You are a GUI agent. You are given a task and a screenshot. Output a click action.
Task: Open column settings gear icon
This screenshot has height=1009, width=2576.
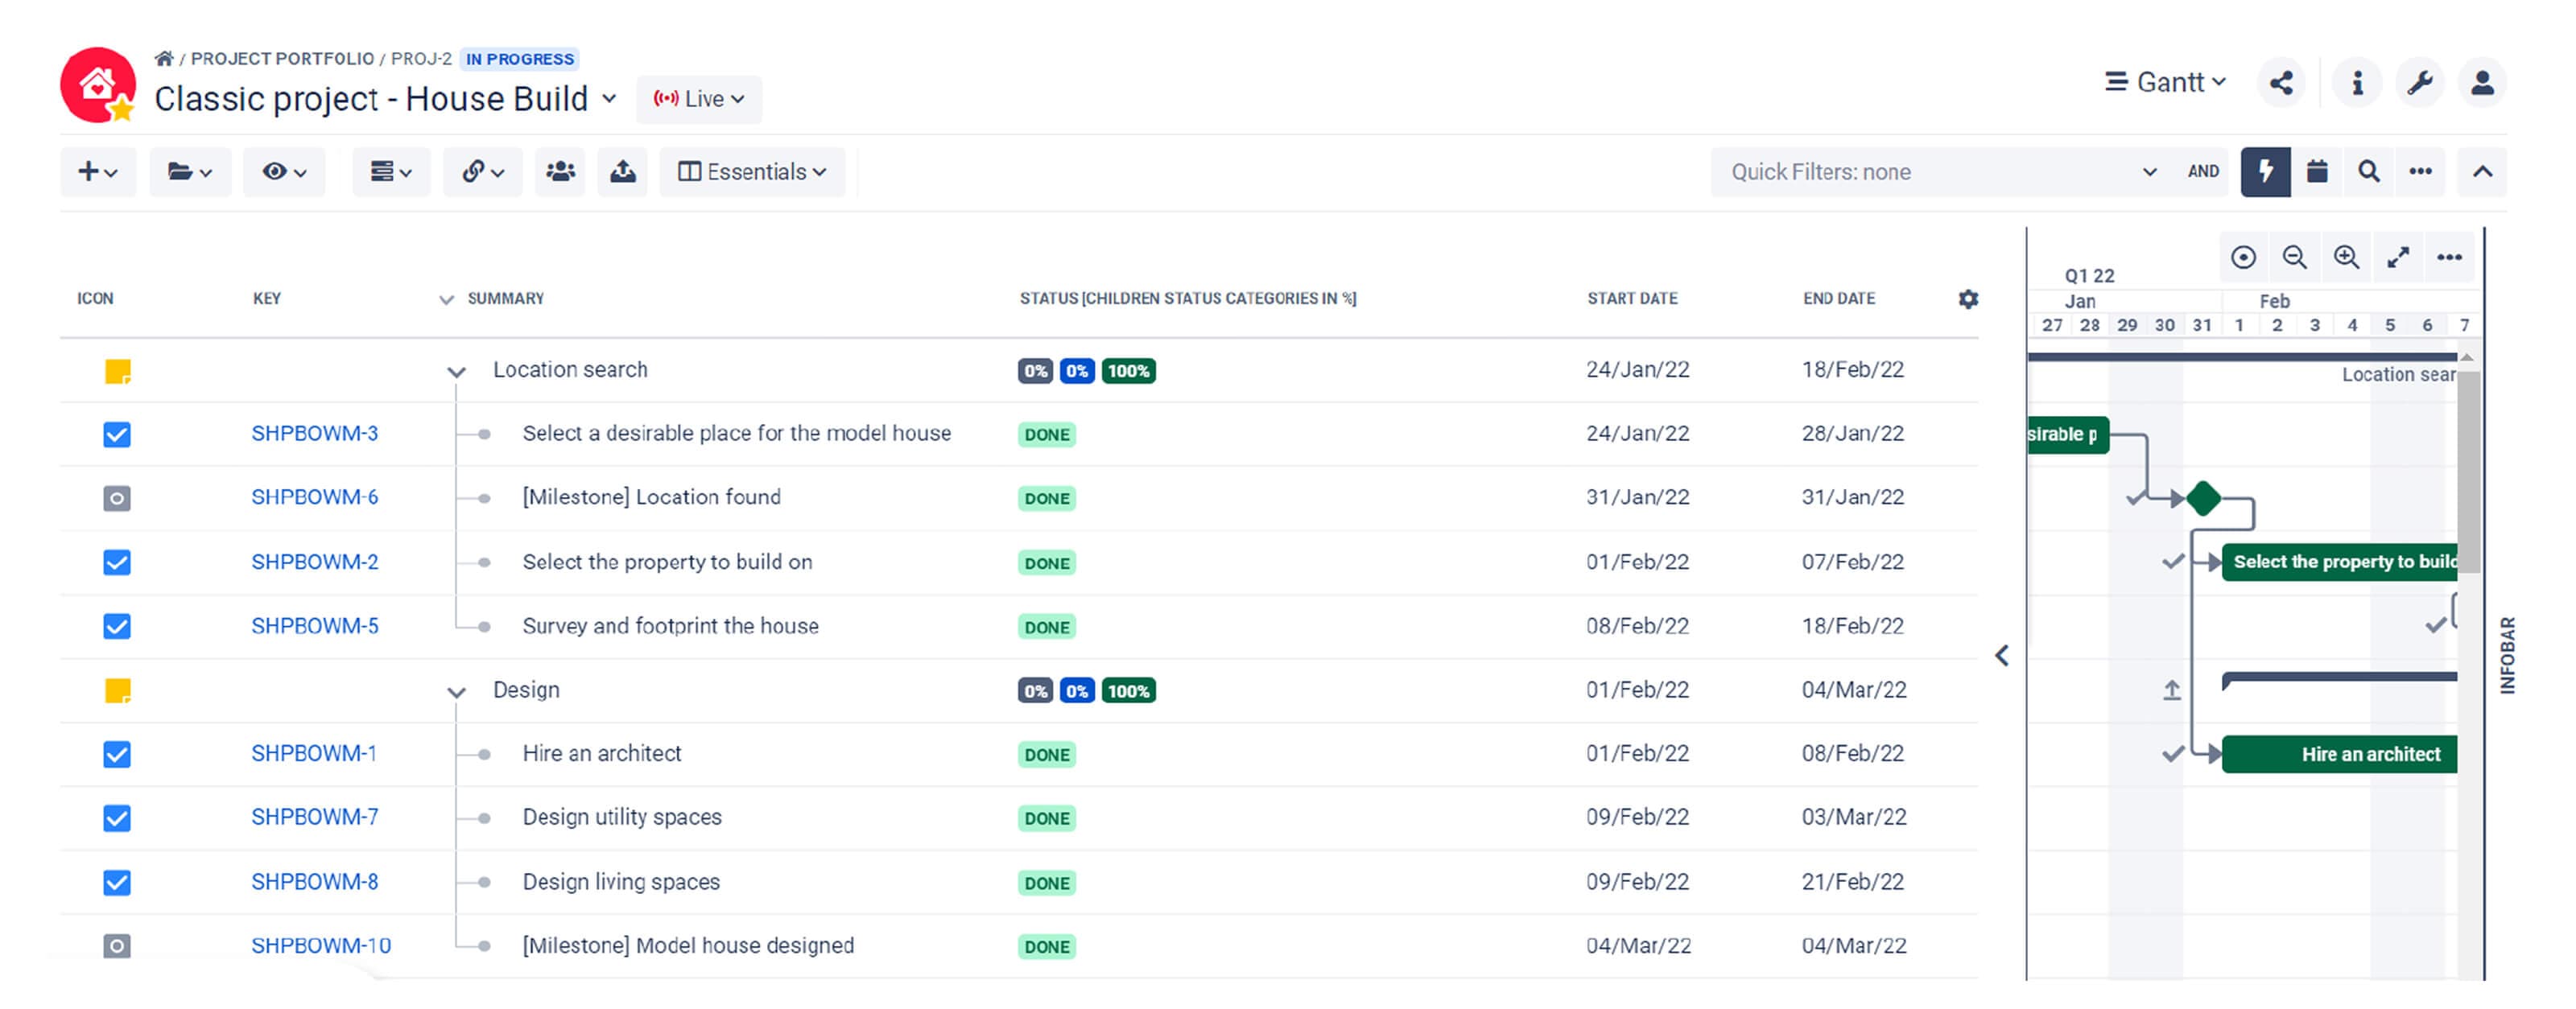point(1968,299)
